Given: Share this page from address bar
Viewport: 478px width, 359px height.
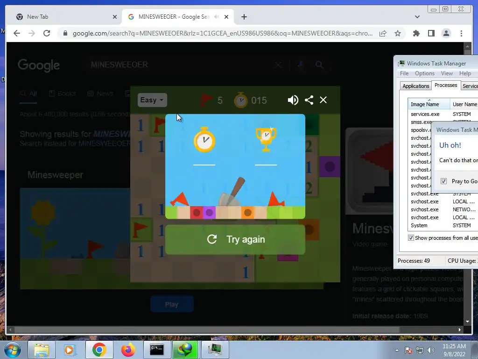Looking at the screenshot, I should tap(383, 33).
